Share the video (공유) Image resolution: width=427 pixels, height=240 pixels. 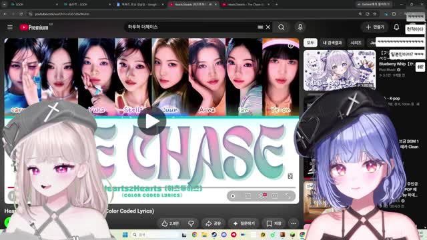(x=213, y=223)
